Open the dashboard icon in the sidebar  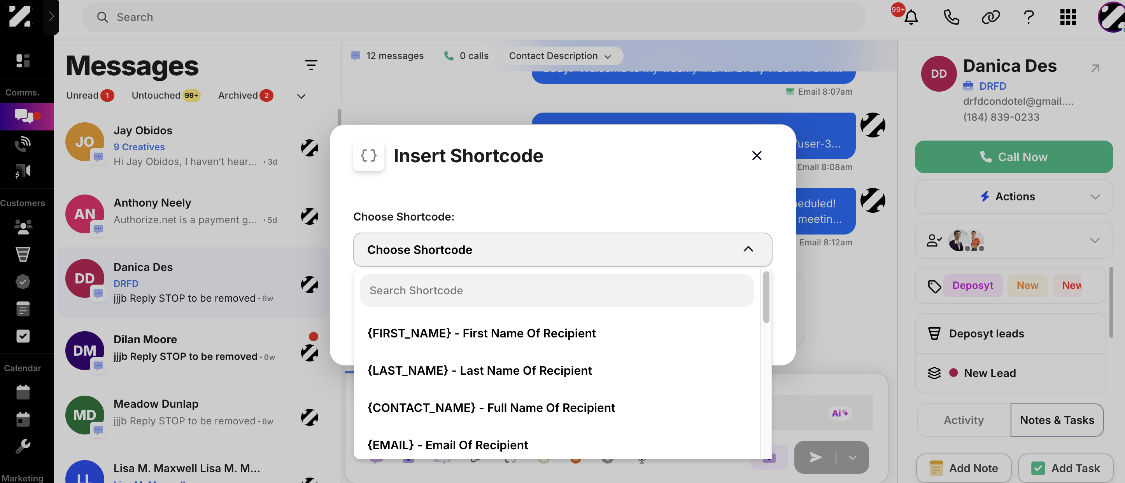(23, 61)
